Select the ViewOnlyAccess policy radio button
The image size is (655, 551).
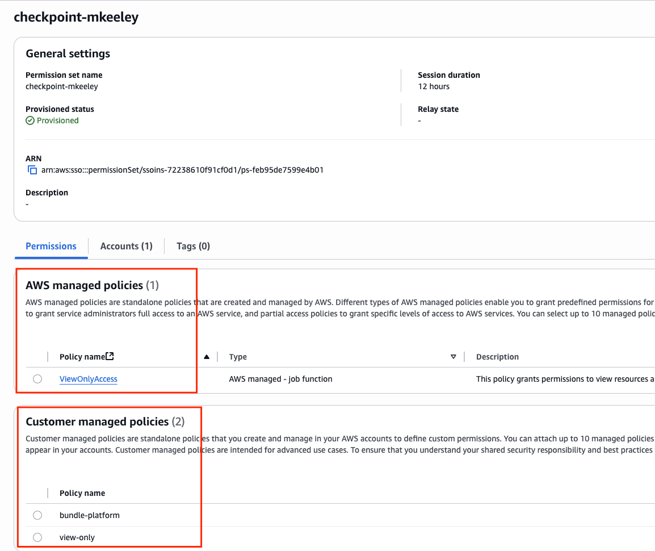[x=37, y=379]
